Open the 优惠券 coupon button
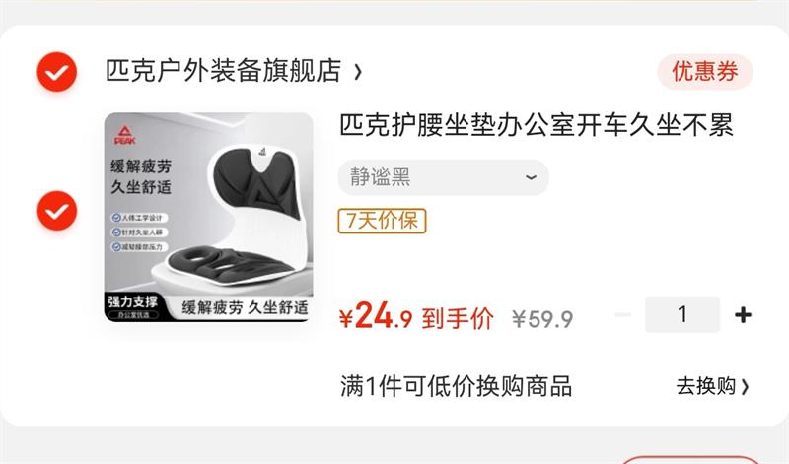Image resolution: width=789 pixels, height=464 pixels. (705, 71)
